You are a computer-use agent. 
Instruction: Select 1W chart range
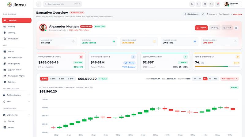(200, 79)
